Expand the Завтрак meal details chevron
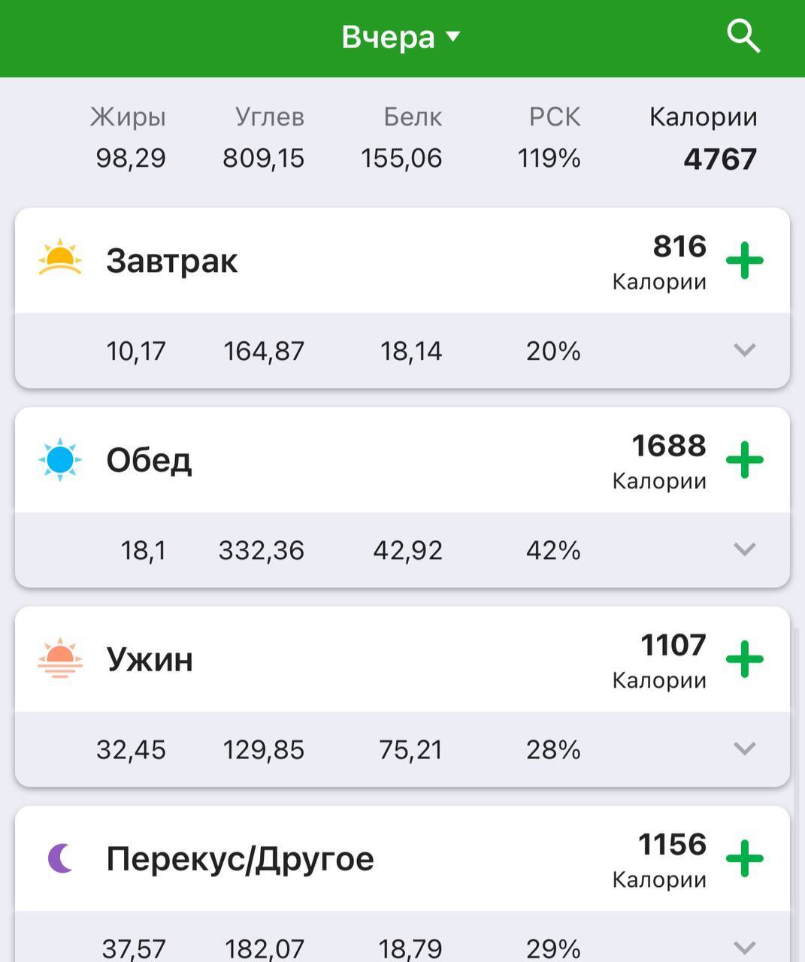805x962 pixels. pos(744,349)
